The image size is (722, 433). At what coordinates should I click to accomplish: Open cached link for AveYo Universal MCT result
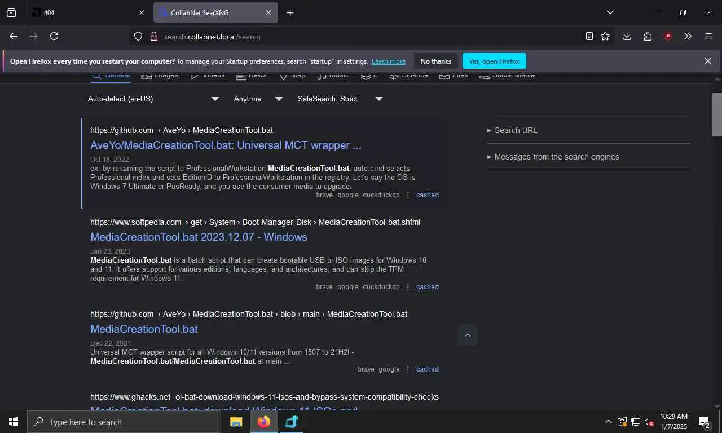point(428,195)
